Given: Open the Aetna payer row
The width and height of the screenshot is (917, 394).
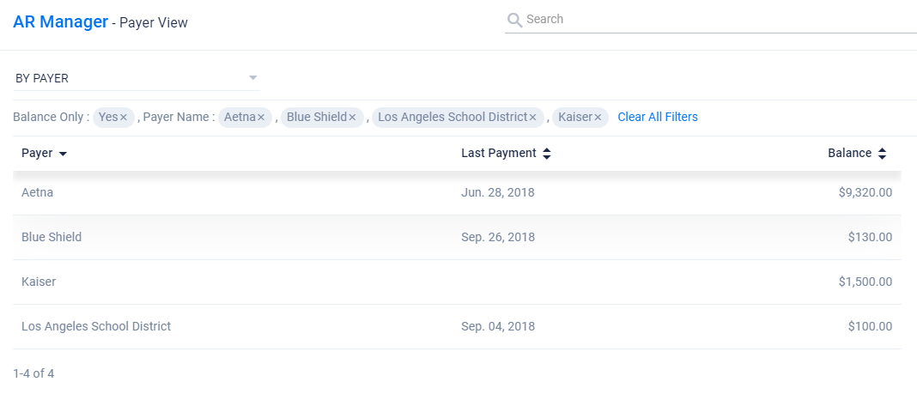Looking at the screenshot, I should (x=37, y=192).
